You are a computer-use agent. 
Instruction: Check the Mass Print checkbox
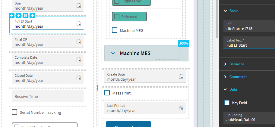107,93
